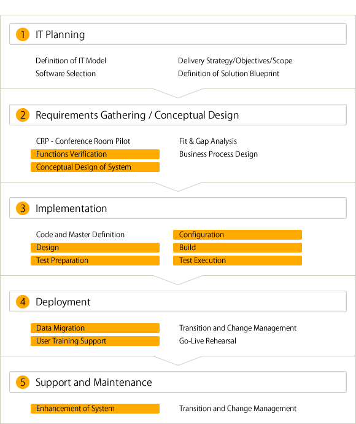
Task: Click the Functions Verification highlighted item
Action: [x=95, y=154]
